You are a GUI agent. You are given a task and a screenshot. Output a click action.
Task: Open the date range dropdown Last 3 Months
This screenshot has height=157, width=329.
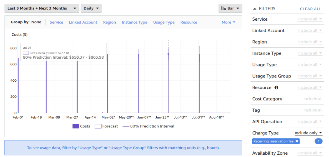coord(42,8)
